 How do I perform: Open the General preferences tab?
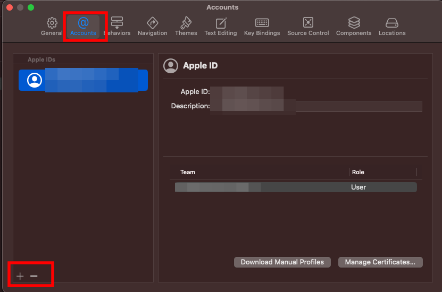[52, 27]
